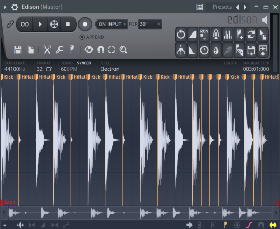Open the Edison plugin options arrow menu
Viewport: 280px width, 229px height.
coord(5,7)
